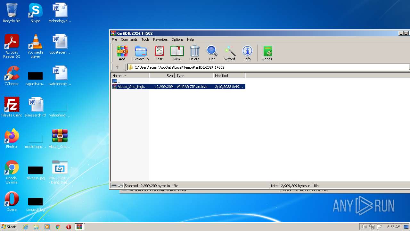Select Acrobat Reader DC shortcut
Screen dimensions: 410x231
[x=12, y=46]
